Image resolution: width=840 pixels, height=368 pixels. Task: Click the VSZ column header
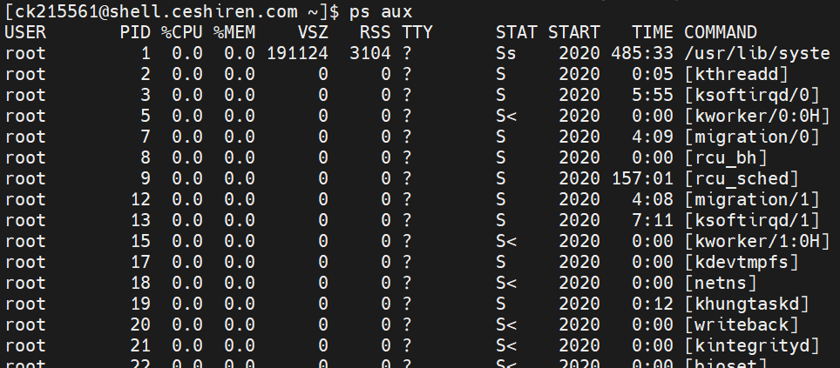click(x=313, y=32)
